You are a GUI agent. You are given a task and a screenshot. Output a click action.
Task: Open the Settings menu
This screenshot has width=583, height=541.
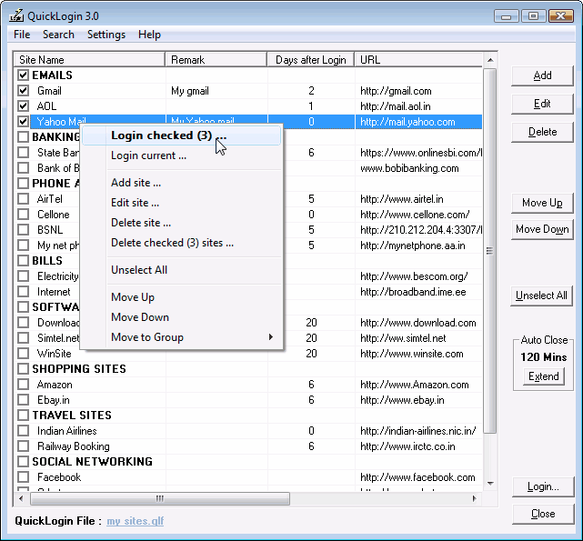(x=106, y=35)
